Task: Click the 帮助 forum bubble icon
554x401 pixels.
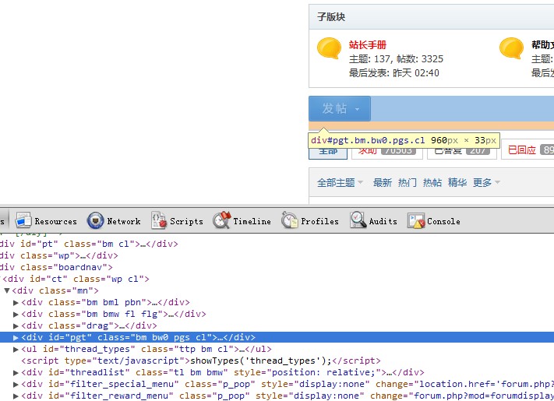Action: (x=511, y=48)
